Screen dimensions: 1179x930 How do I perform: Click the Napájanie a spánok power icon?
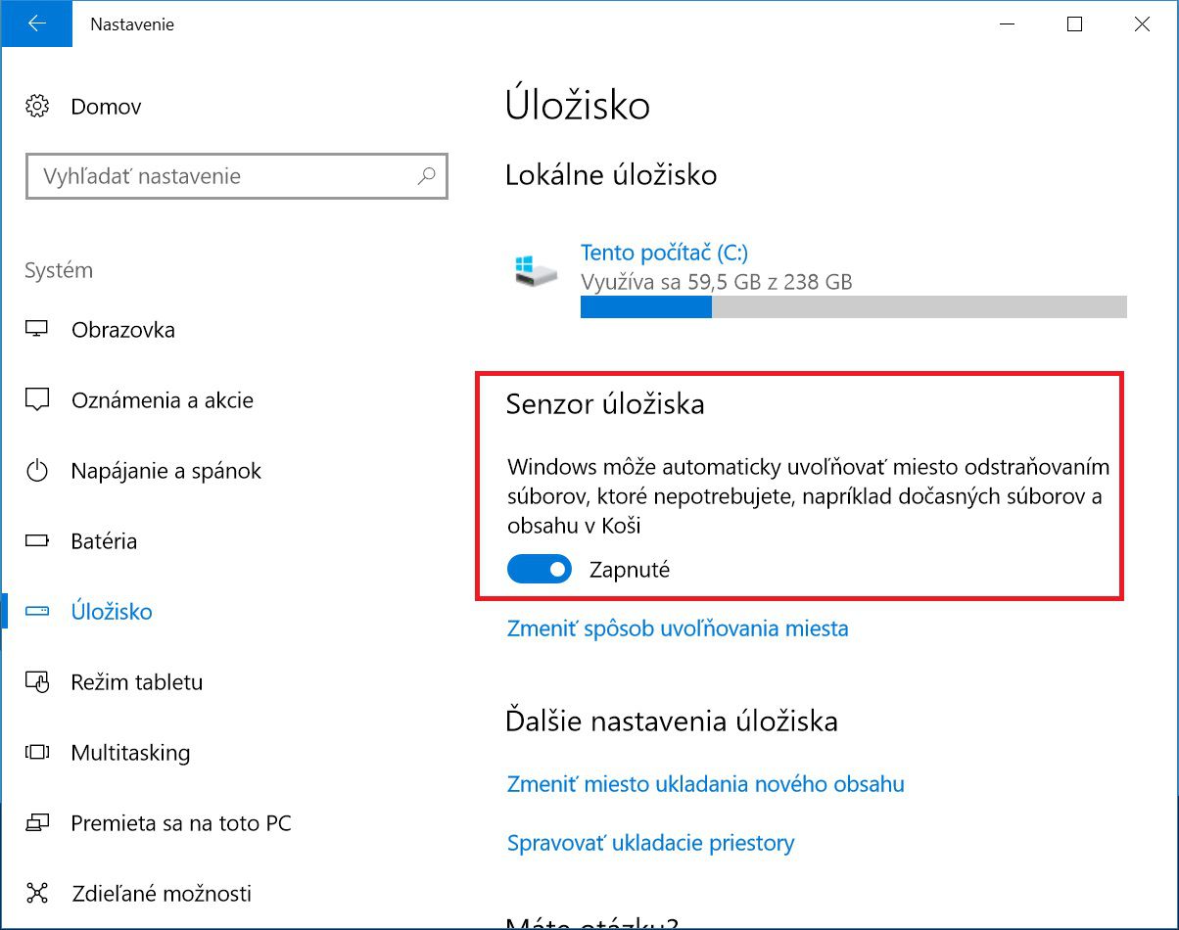(37, 471)
